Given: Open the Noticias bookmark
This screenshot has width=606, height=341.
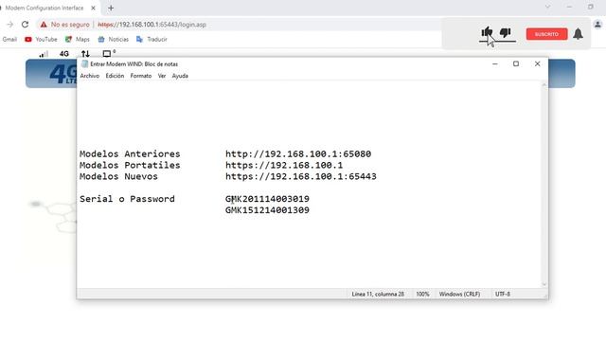Looking at the screenshot, I should 114,40.
